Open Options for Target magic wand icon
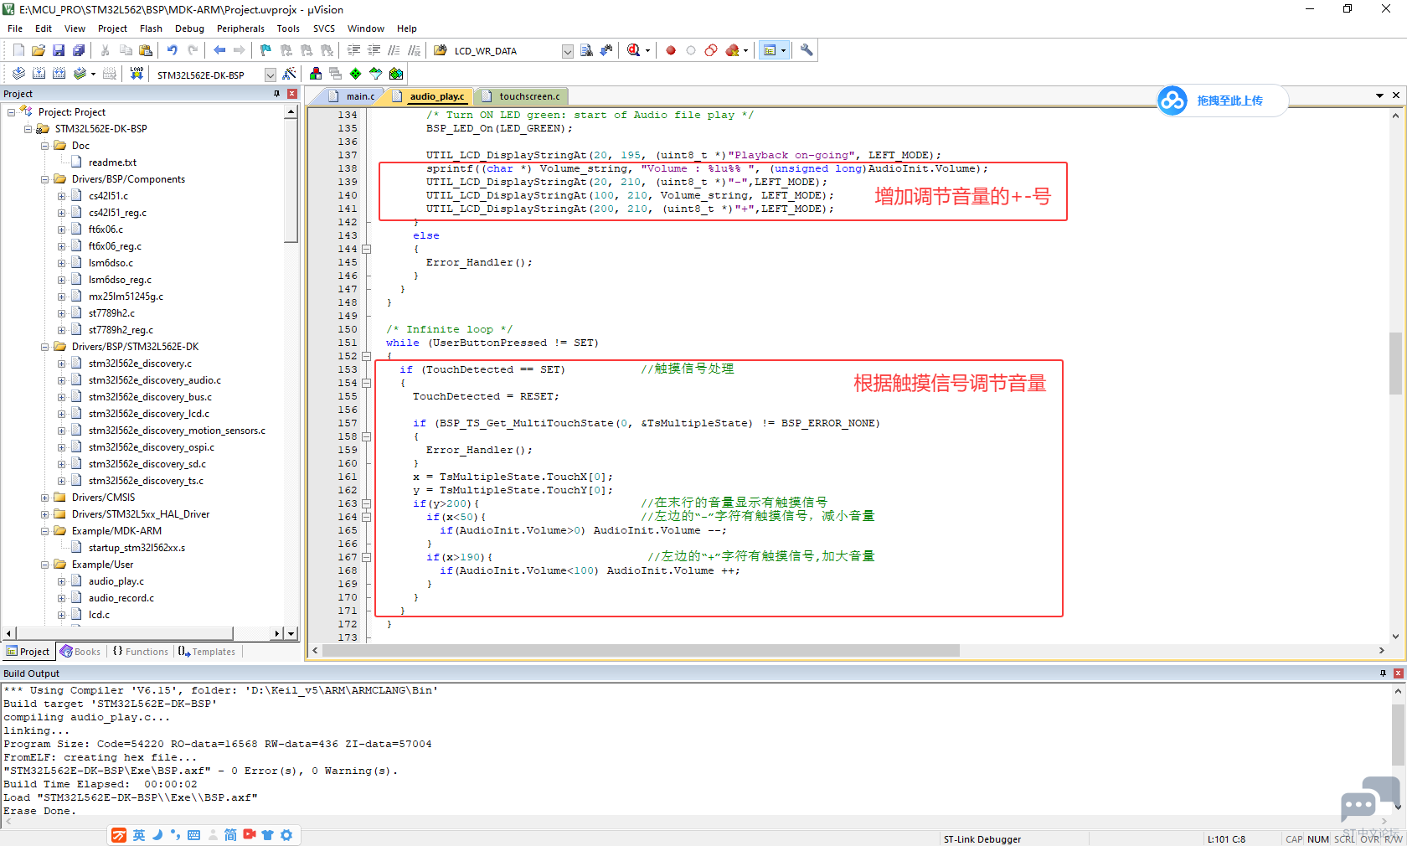 coord(289,74)
